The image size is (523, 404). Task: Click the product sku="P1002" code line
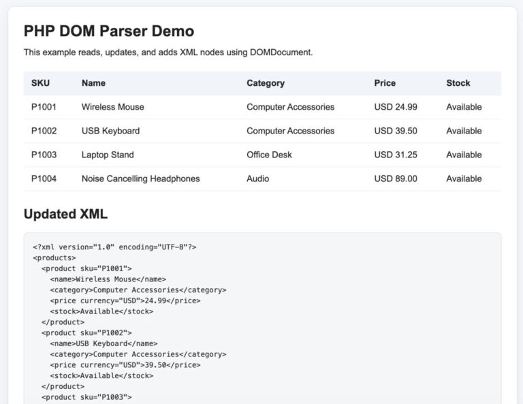pos(86,333)
